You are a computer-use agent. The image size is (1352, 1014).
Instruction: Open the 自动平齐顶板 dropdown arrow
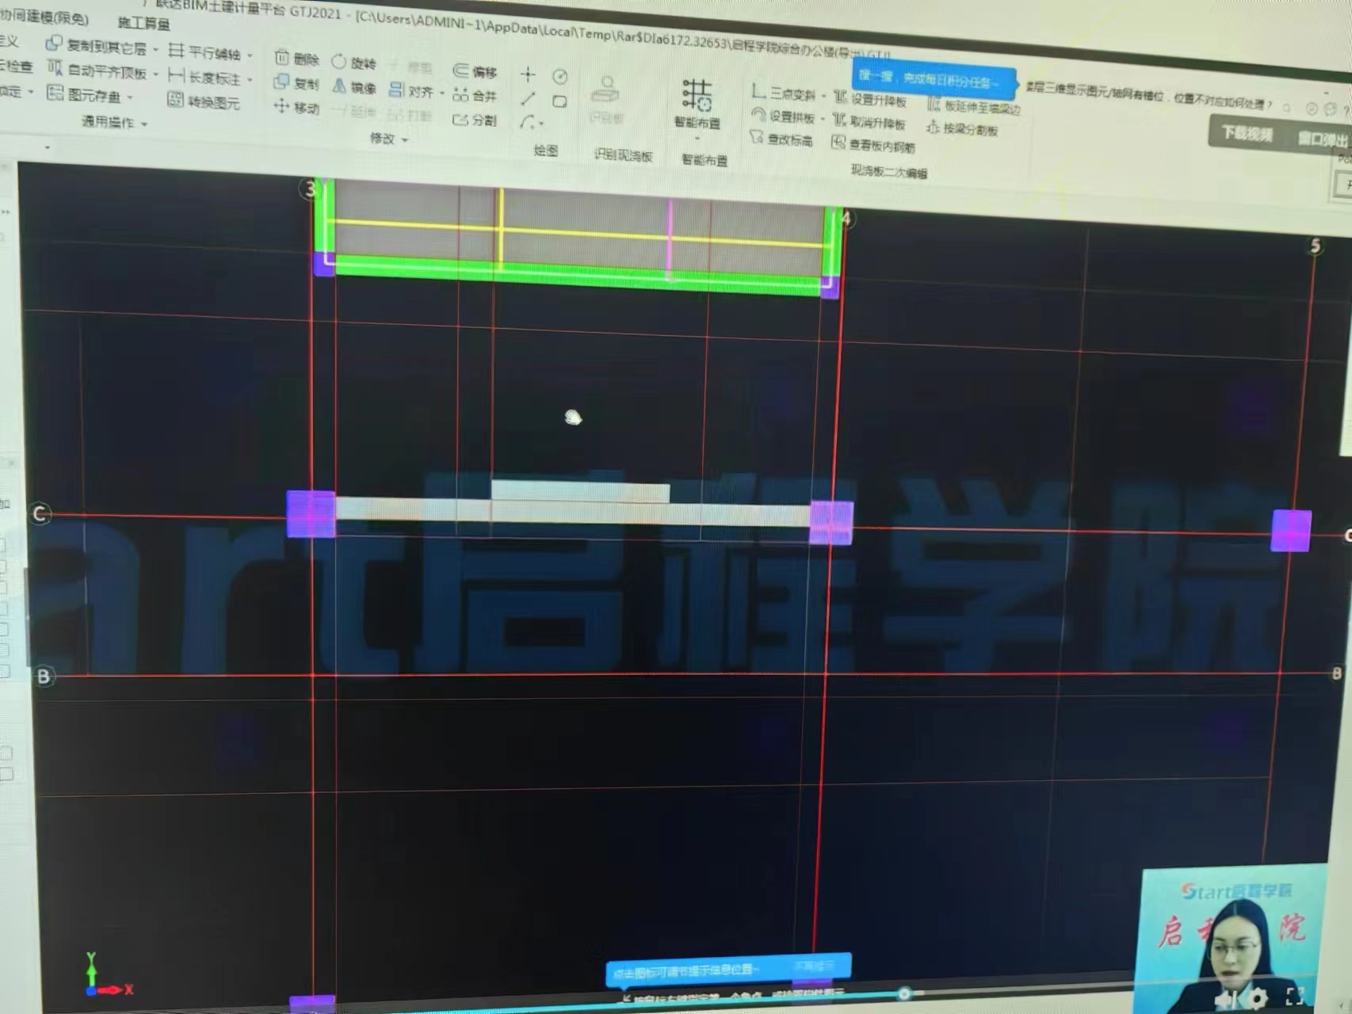pos(156,74)
